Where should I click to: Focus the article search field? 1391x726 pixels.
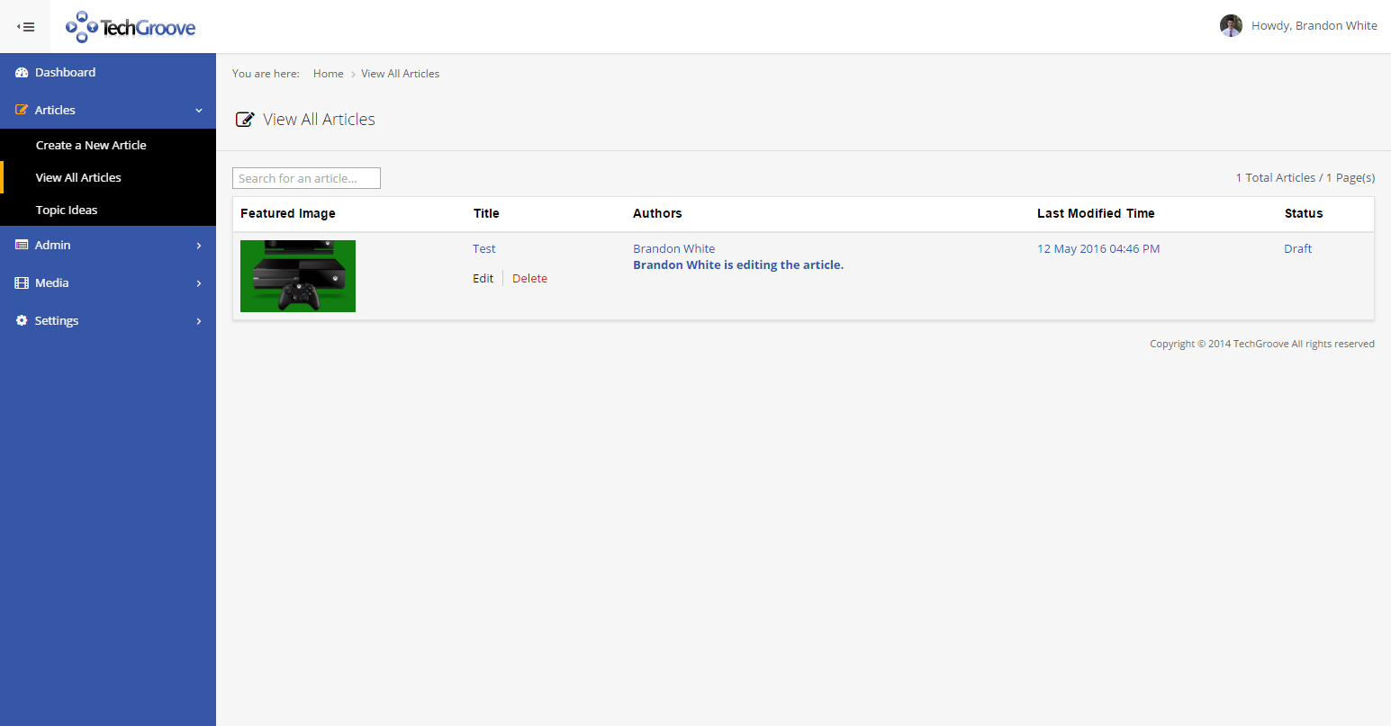(x=306, y=178)
